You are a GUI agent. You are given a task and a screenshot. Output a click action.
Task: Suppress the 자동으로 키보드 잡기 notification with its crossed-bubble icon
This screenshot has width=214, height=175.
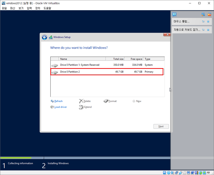[x=203, y=30]
